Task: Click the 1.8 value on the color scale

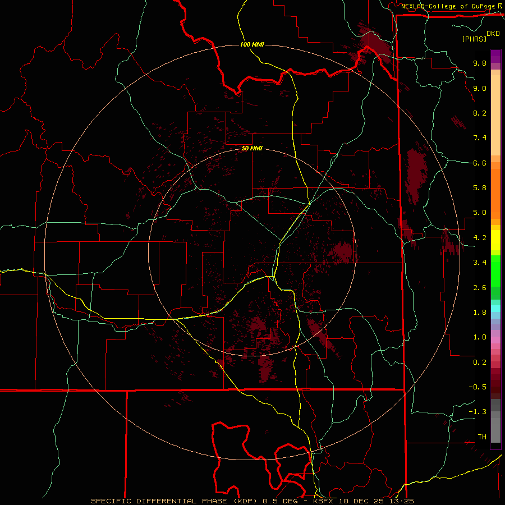Action: pyautogui.click(x=480, y=313)
